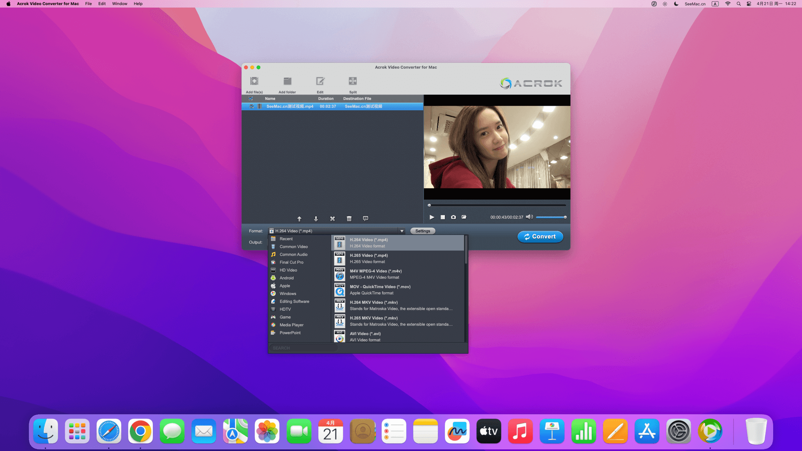802x451 pixels.
Task: Open the Edit video tool
Action: pyautogui.click(x=320, y=81)
